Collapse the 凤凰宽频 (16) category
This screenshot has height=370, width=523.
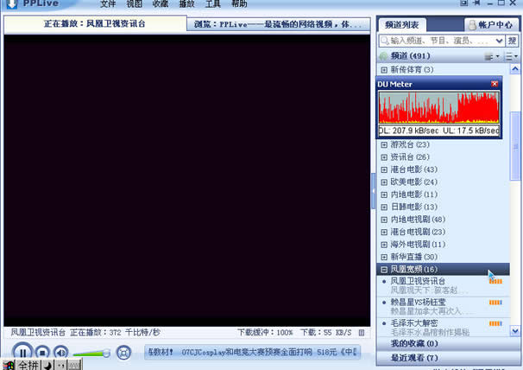pyautogui.click(x=384, y=270)
